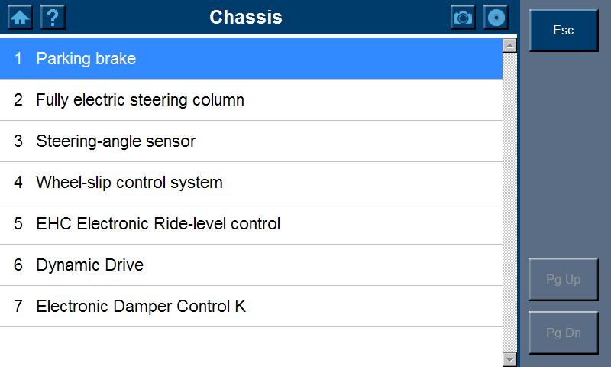Click the empty side panel below Esc

pyautogui.click(x=564, y=153)
